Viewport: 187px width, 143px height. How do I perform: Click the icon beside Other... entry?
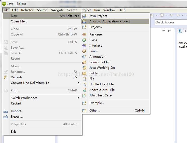tap(84, 111)
